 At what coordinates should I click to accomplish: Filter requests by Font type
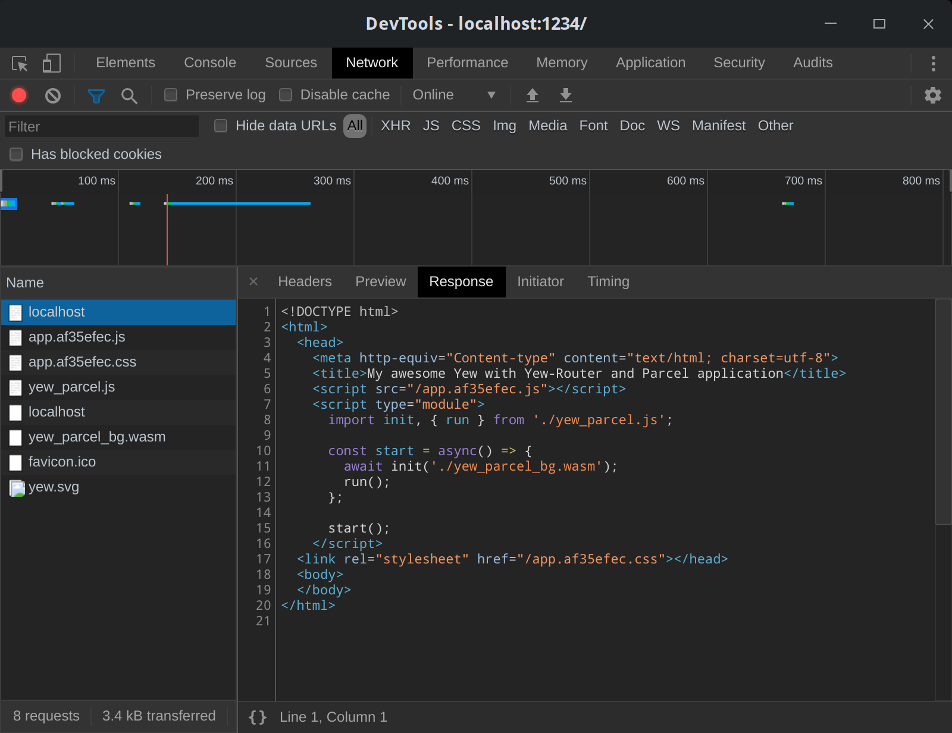594,126
